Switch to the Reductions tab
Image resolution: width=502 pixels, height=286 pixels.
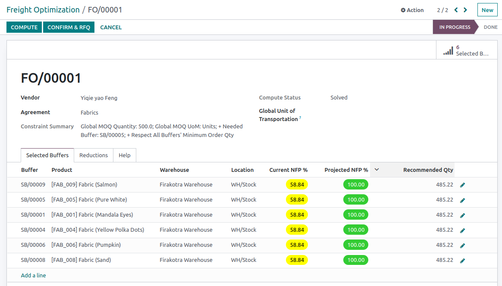94,155
